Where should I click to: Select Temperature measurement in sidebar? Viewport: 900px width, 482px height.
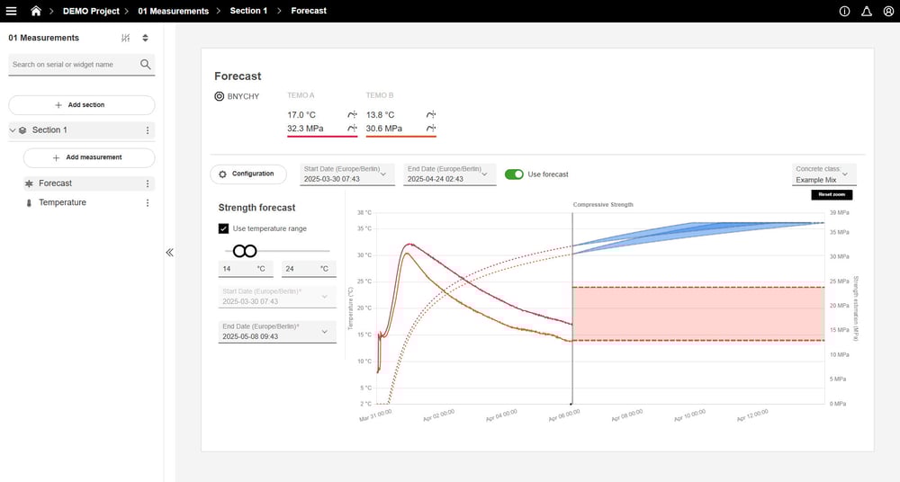pyautogui.click(x=62, y=202)
